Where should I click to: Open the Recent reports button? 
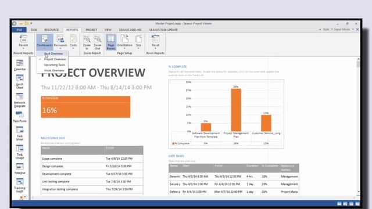(x=23, y=41)
